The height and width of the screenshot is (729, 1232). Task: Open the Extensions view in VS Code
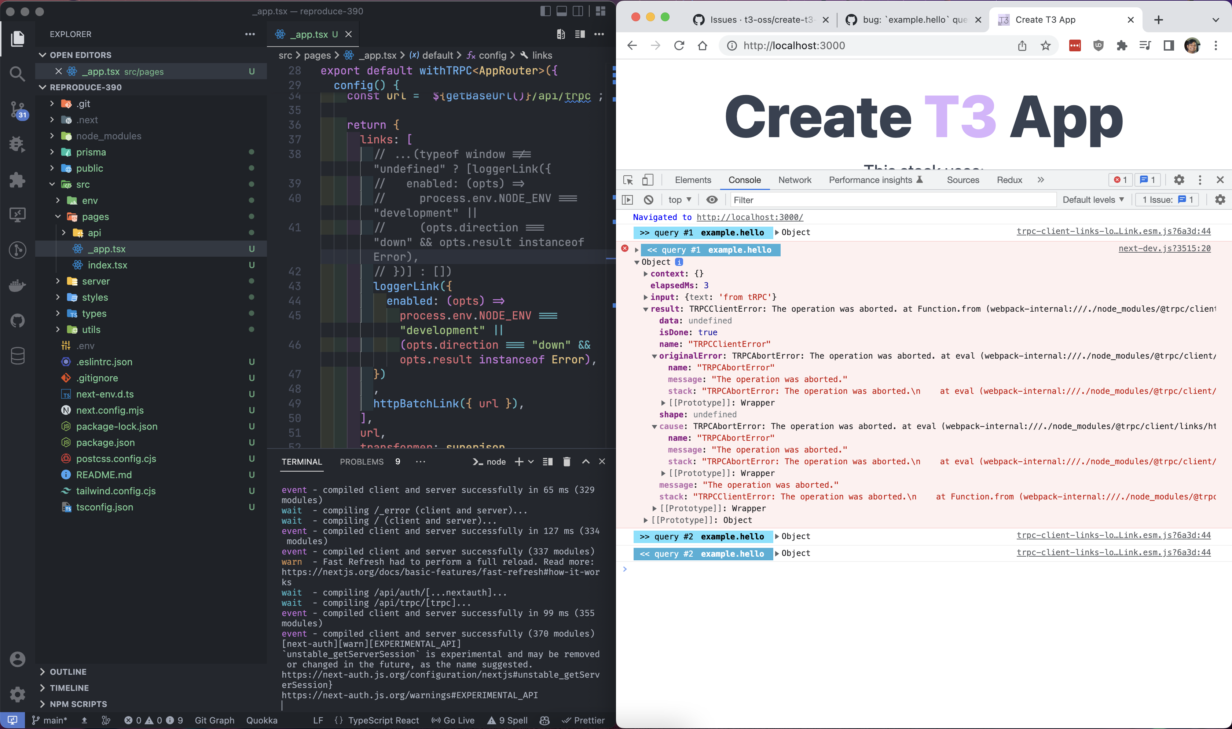click(17, 180)
